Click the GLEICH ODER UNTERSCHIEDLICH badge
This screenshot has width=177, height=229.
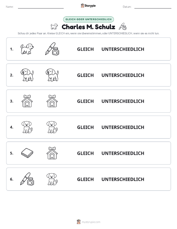(88, 19)
